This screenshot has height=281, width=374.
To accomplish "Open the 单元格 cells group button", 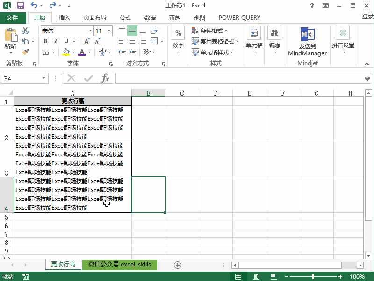I will pyautogui.click(x=254, y=40).
